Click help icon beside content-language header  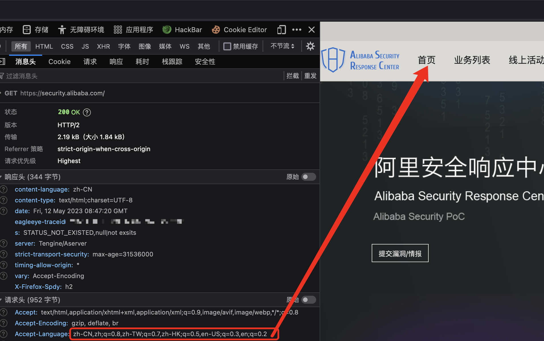tap(4, 190)
